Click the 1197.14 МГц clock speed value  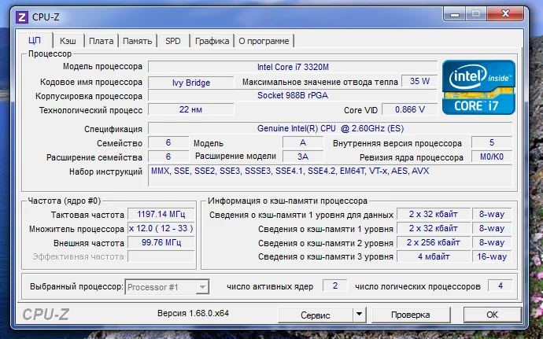click(161, 214)
